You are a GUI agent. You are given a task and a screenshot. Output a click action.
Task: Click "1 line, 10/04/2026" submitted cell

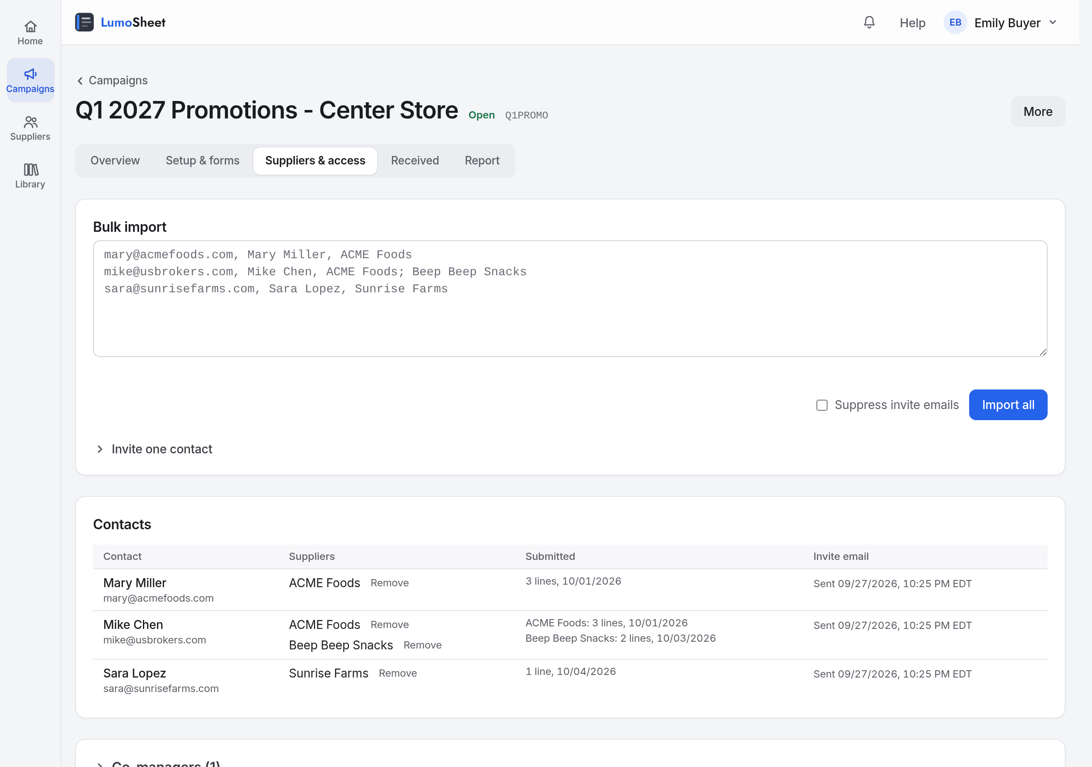click(x=570, y=672)
